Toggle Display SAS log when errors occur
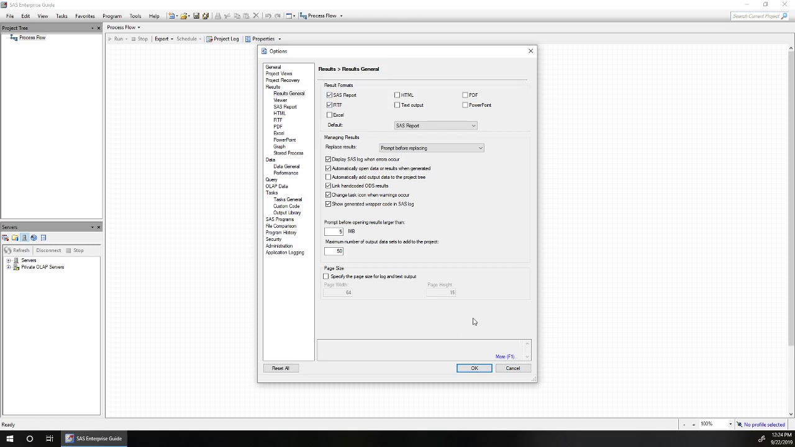 pyautogui.click(x=328, y=160)
